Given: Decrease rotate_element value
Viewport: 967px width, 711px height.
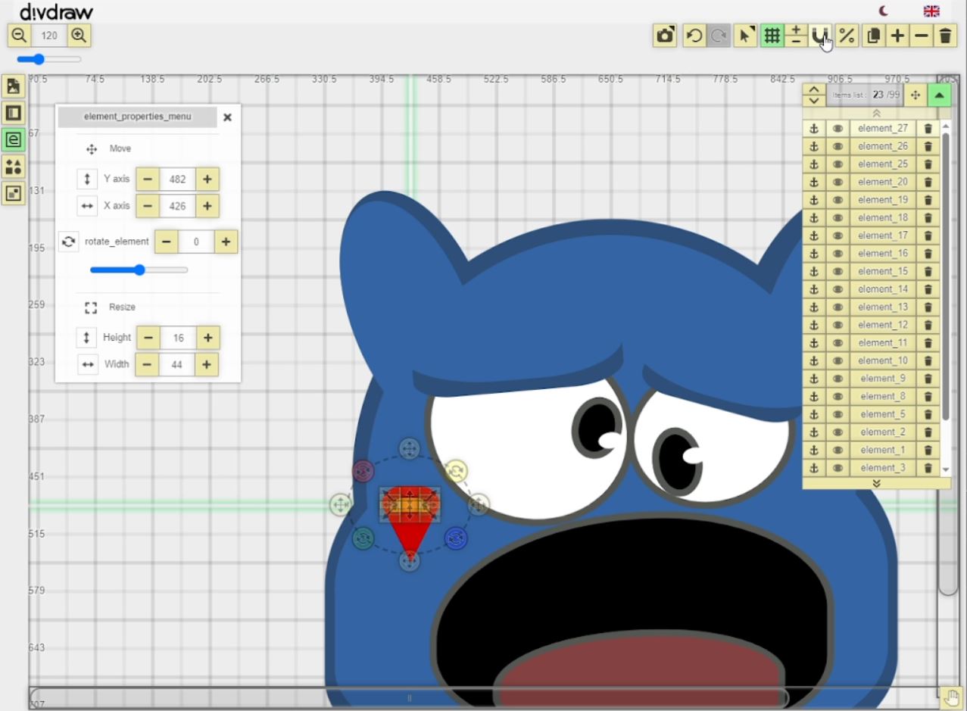Looking at the screenshot, I should (167, 242).
